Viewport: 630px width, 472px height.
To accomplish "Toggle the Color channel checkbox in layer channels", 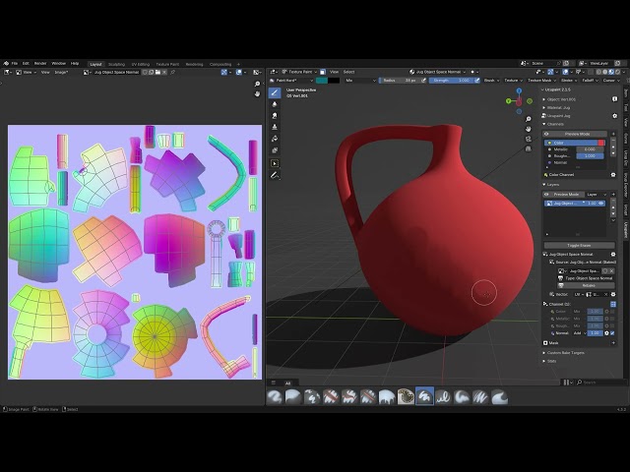I will (612, 312).
